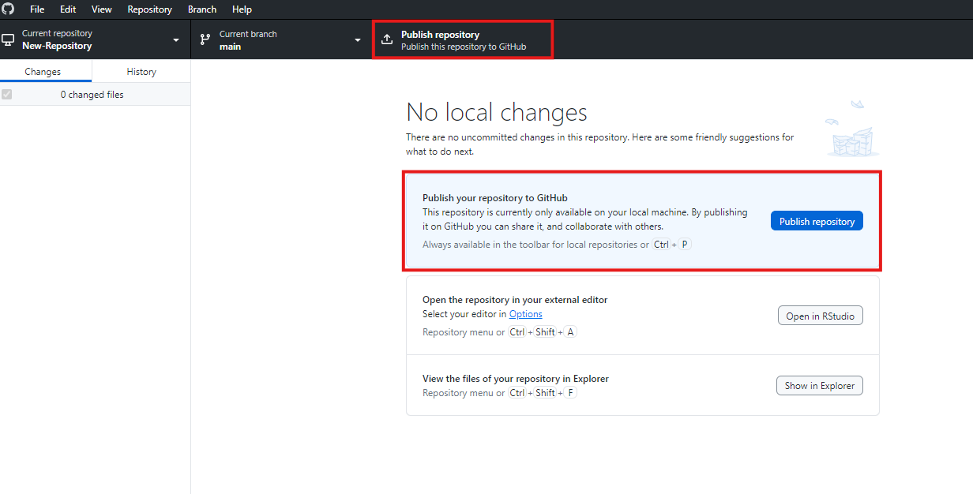Click the 'No local changes' heading

[x=497, y=112]
